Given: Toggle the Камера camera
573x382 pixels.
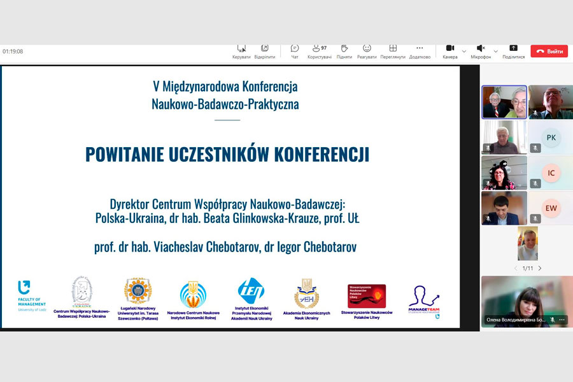Looking at the screenshot, I should click(x=450, y=52).
